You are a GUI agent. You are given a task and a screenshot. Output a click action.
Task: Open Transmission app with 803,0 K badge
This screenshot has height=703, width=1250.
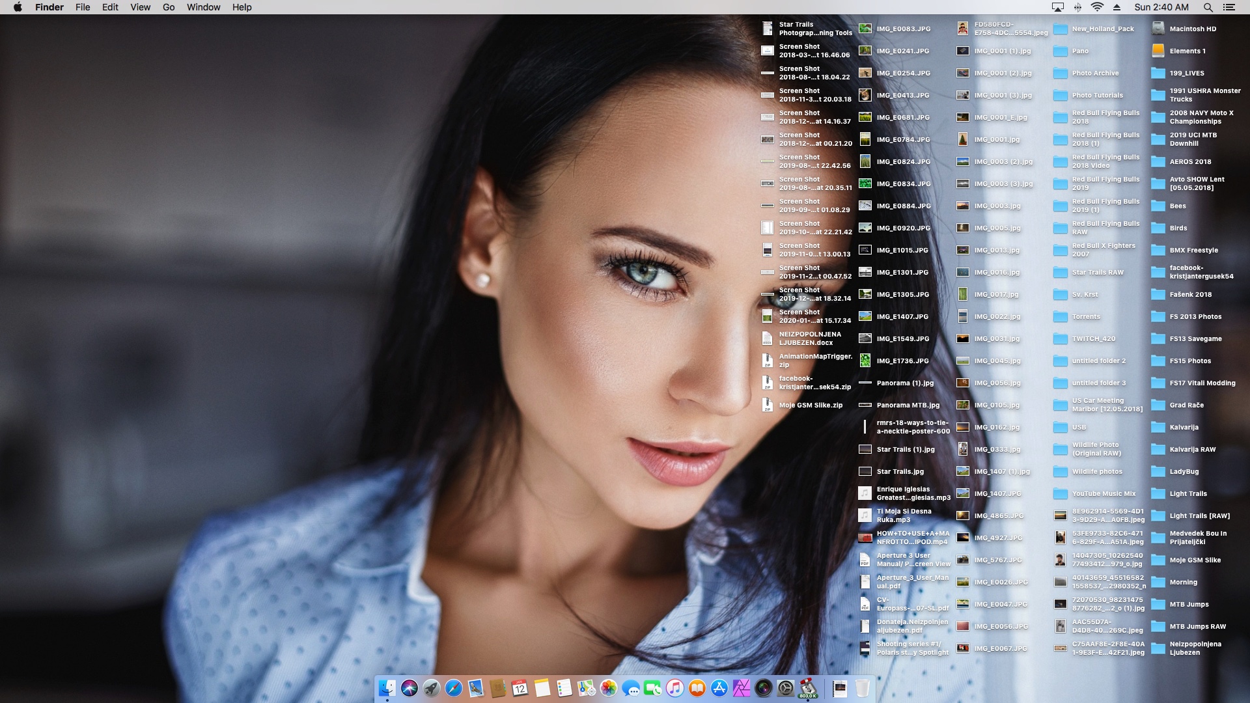click(x=808, y=688)
